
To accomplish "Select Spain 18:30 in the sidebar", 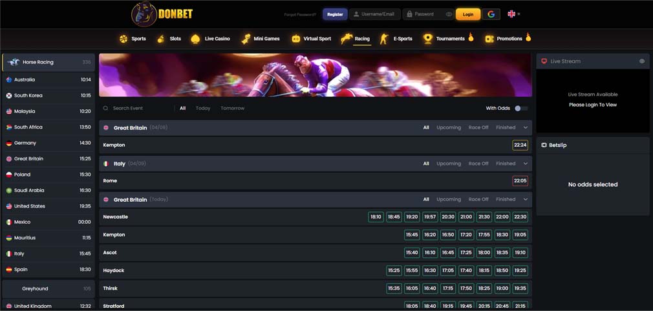I will [48, 270].
